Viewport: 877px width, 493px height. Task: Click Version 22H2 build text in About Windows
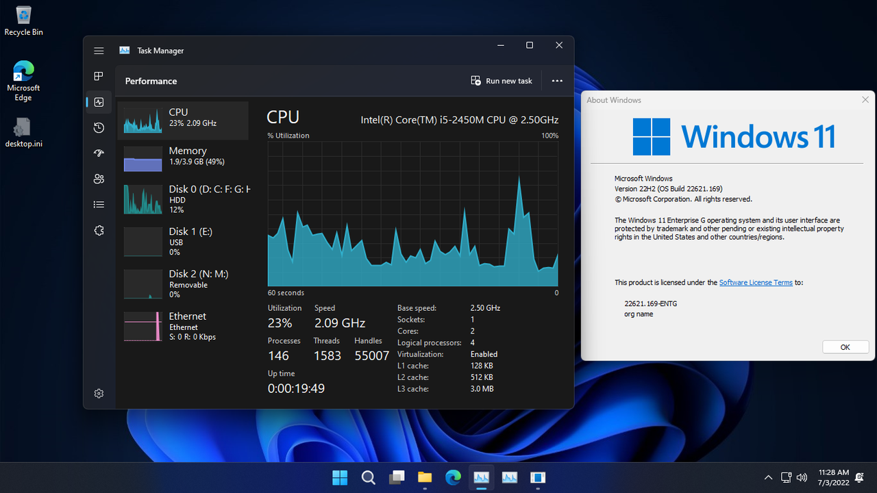[x=668, y=189]
